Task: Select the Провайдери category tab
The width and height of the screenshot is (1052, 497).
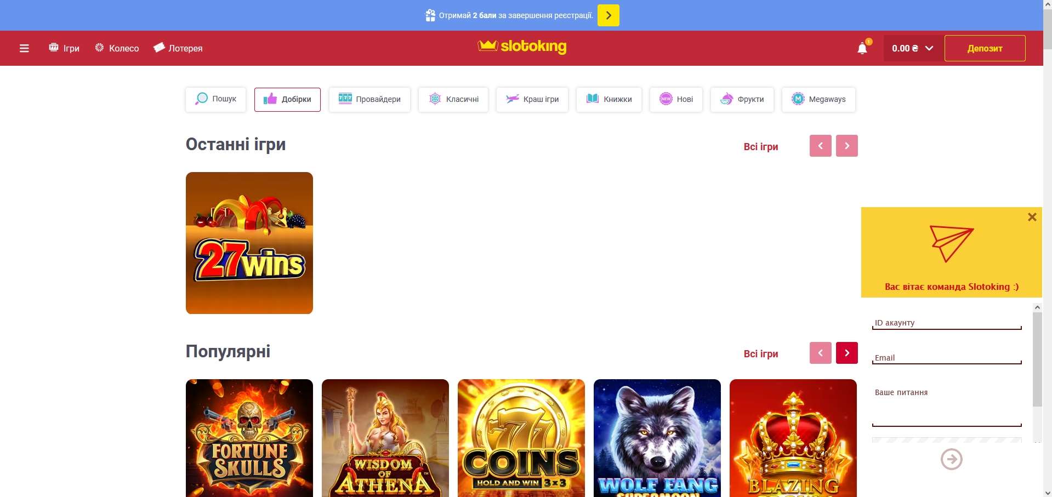Action: [369, 99]
